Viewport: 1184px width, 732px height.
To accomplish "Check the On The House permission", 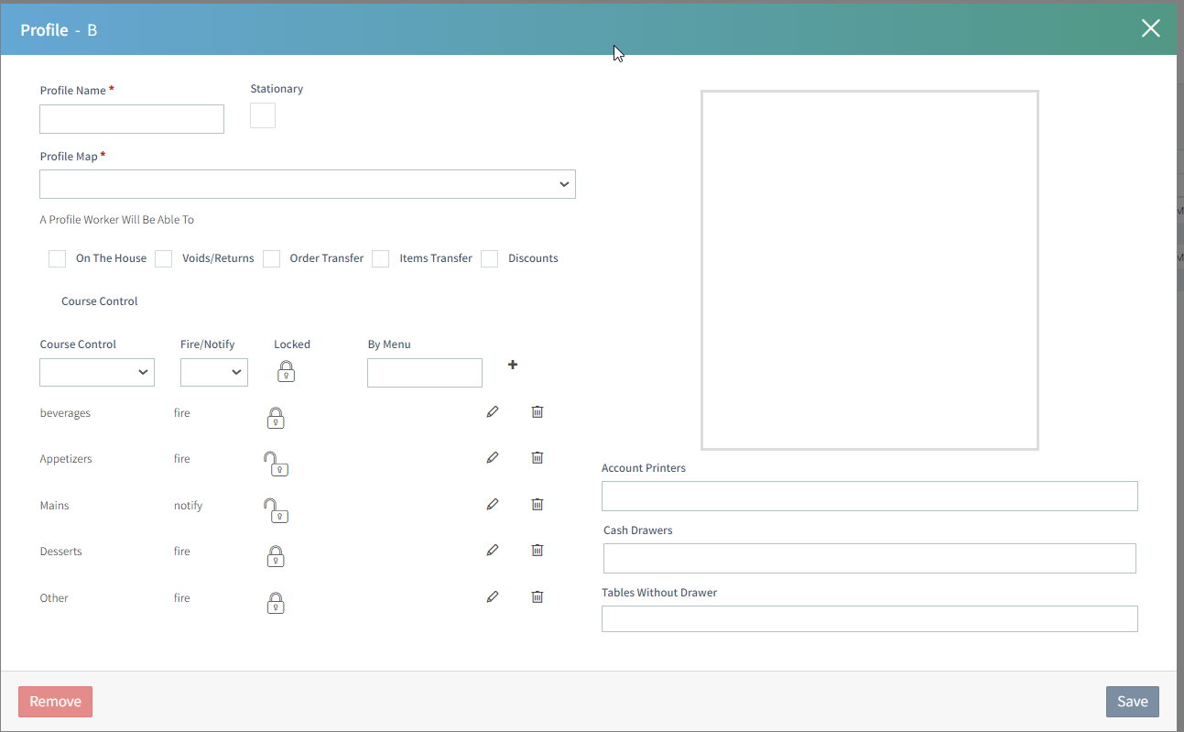I will [x=58, y=258].
